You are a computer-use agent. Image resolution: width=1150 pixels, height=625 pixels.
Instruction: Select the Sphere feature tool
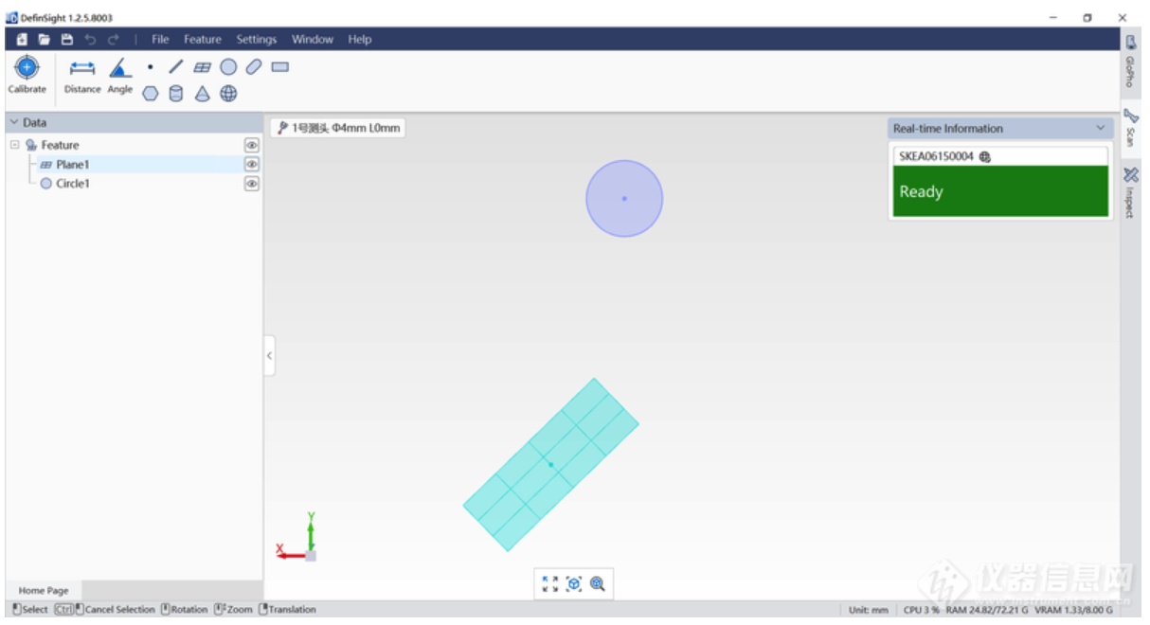tap(228, 93)
